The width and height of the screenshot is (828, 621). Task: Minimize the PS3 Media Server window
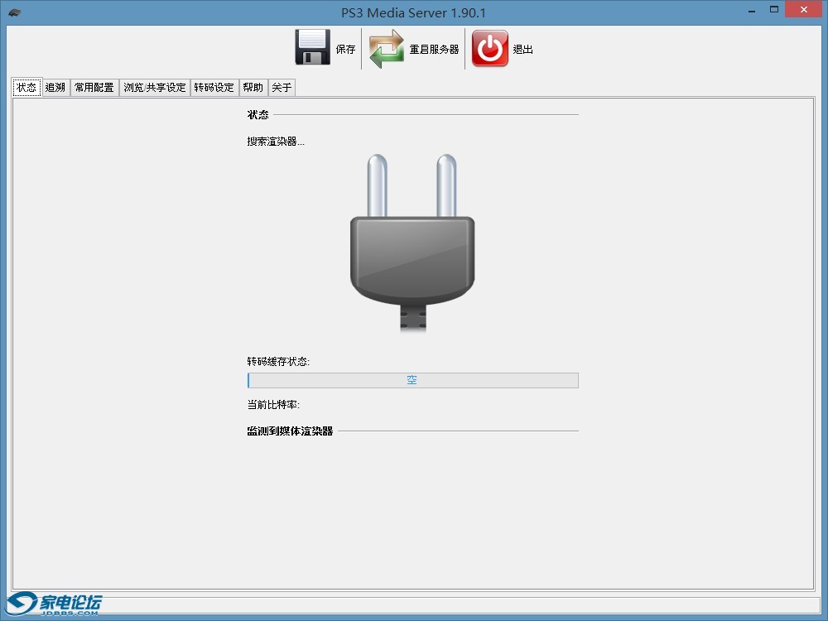point(751,10)
